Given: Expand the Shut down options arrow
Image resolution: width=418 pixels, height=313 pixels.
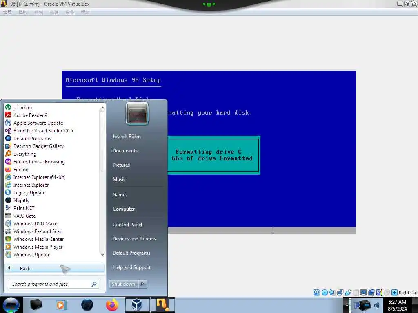Looking at the screenshot, I should tap(142, 284).
